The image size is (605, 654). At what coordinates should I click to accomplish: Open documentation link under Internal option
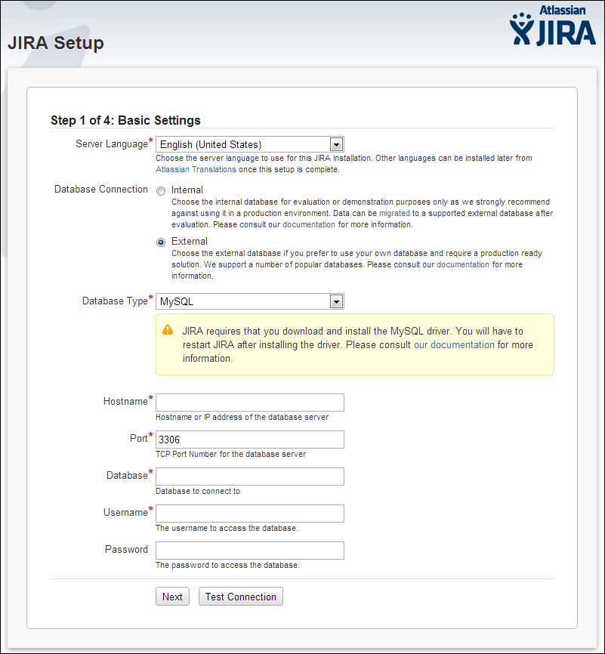tap(309, 224)
